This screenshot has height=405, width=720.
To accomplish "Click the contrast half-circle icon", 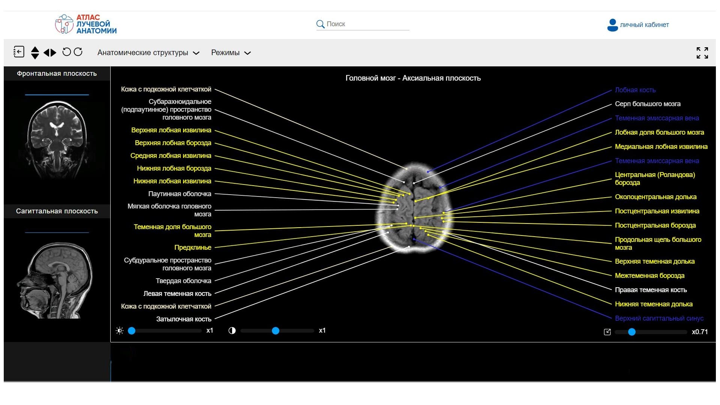I will coord(232,330).
